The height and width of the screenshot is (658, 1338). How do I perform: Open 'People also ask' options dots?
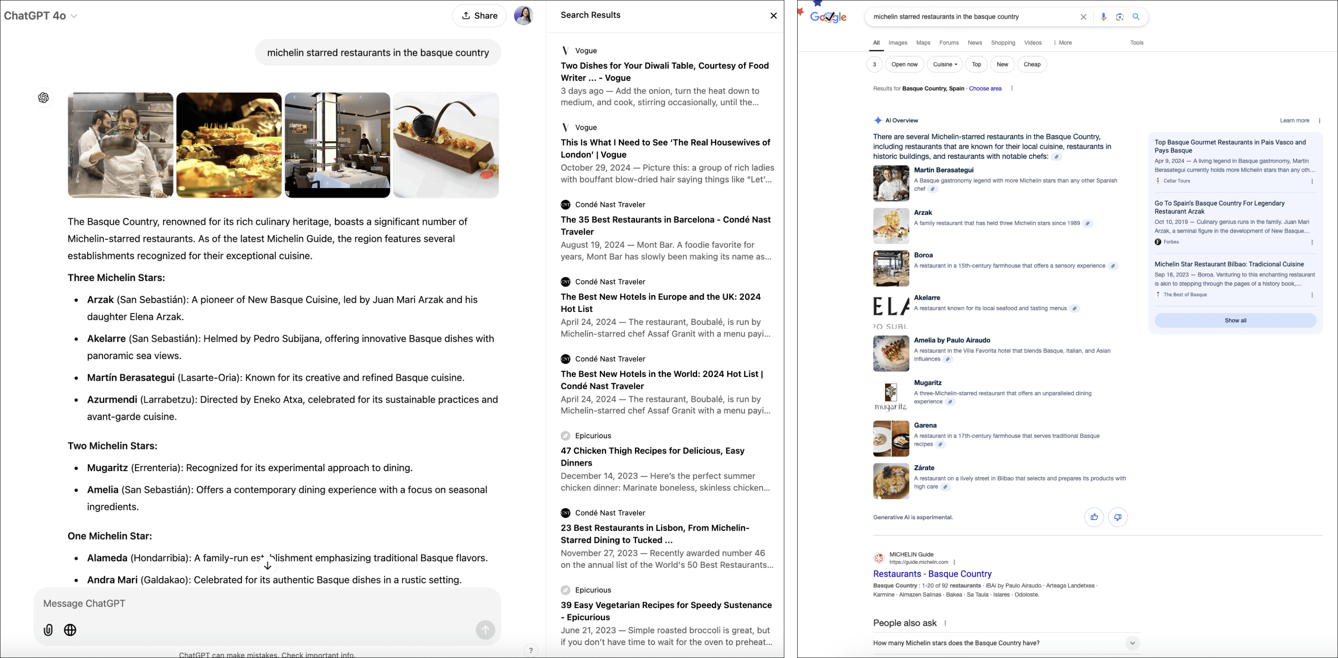(x=945, y=623)
